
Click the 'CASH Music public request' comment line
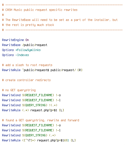point(40,10)
